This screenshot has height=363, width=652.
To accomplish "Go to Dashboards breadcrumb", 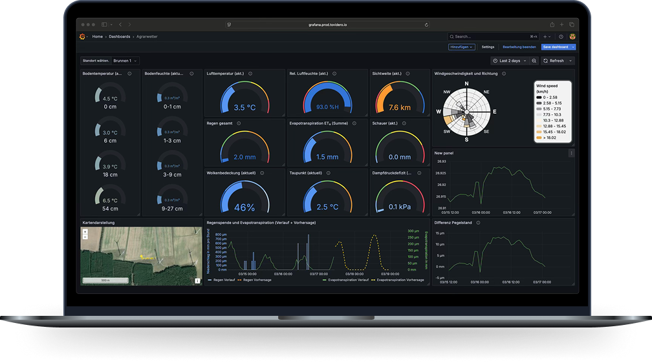I will click(119, 37).
